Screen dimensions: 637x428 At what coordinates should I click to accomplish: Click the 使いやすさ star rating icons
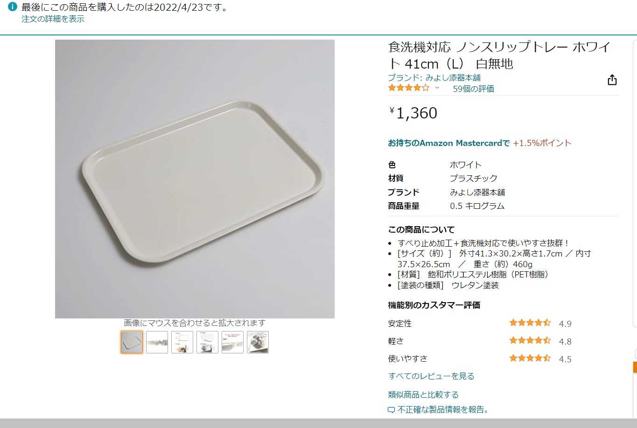coord(530,358)
